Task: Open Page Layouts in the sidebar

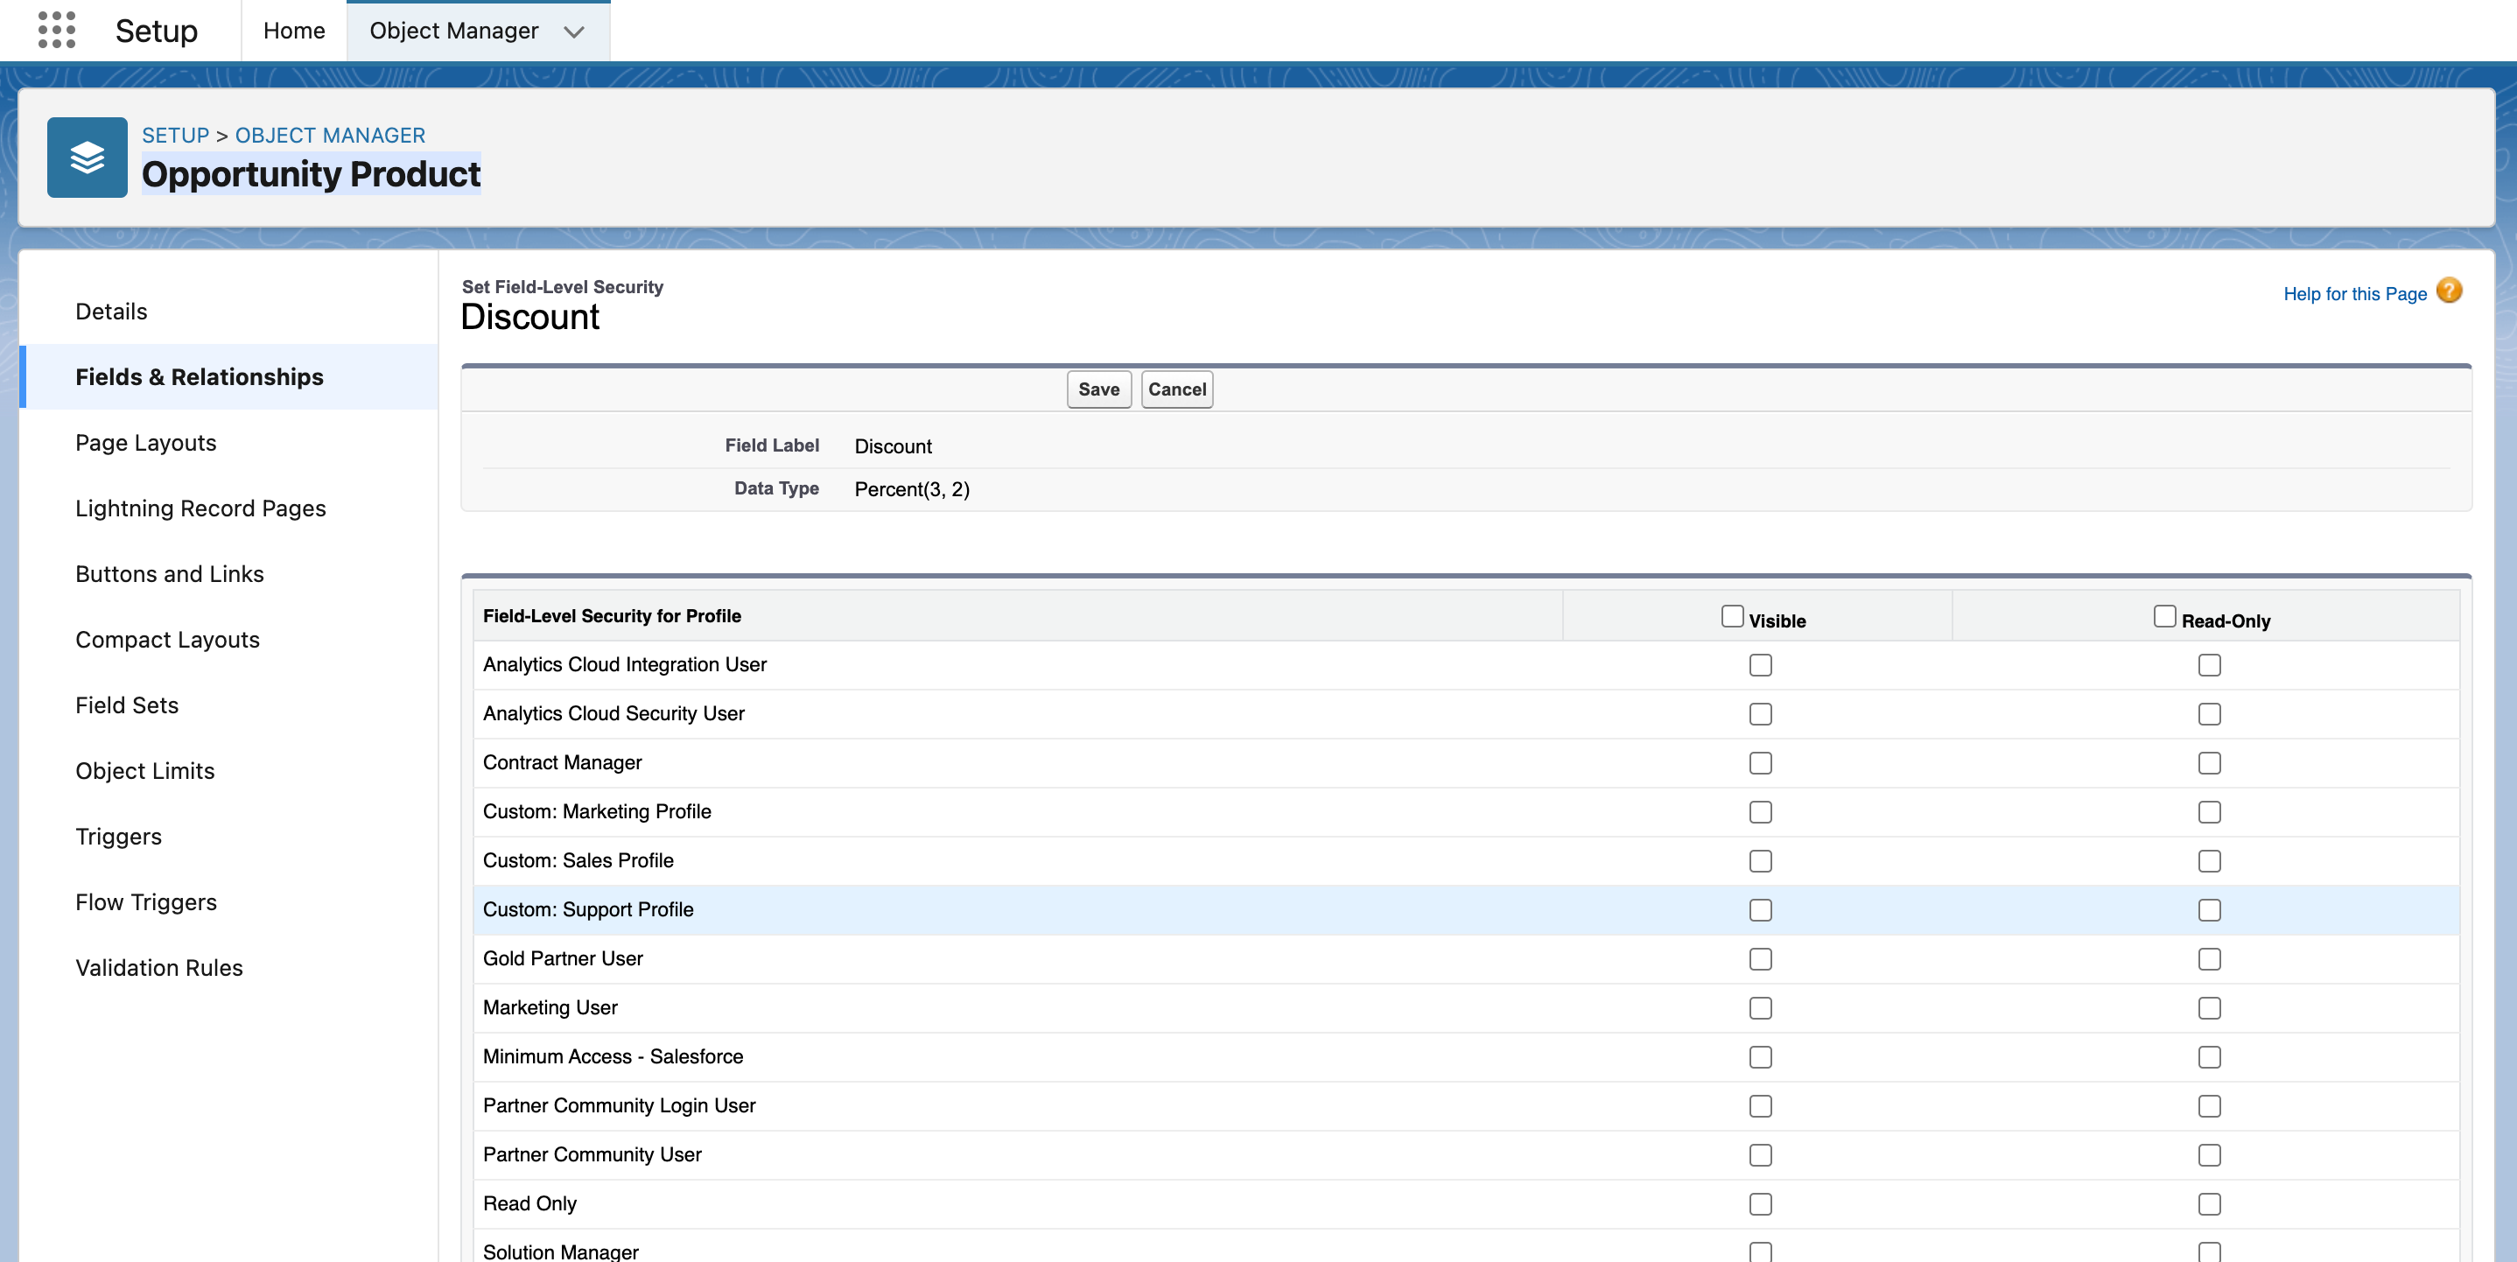Action: 145,443
